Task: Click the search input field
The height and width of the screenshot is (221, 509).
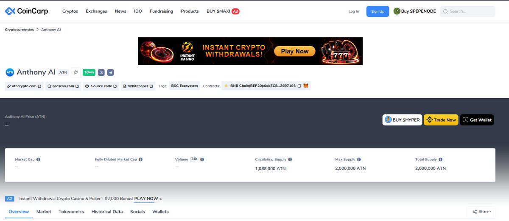Action: (x=467, y=11)
